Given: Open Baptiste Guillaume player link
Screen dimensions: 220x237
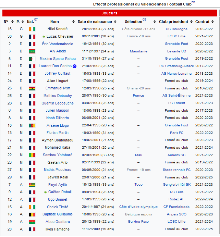Looking at the screenshot, I should (58, 214).
